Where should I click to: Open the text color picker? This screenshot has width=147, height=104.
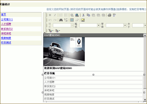pos(51,31)
